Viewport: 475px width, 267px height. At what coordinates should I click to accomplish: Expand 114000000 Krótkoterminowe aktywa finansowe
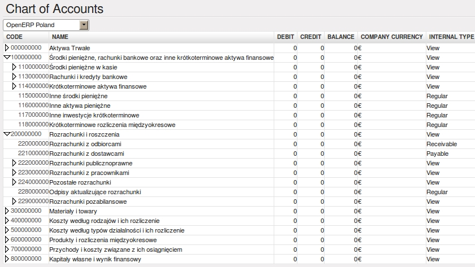coord(15,86)
